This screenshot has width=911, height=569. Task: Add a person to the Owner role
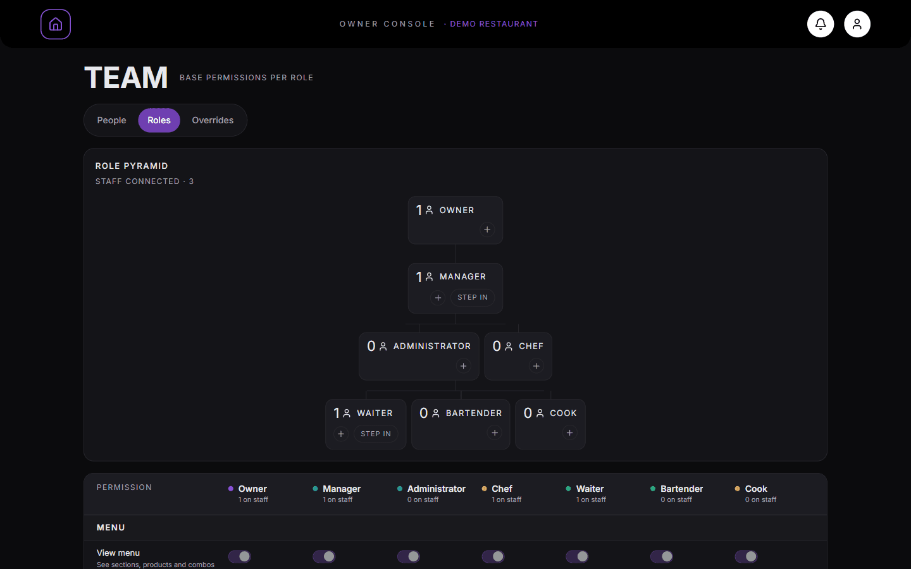click(x=487, y=229)
